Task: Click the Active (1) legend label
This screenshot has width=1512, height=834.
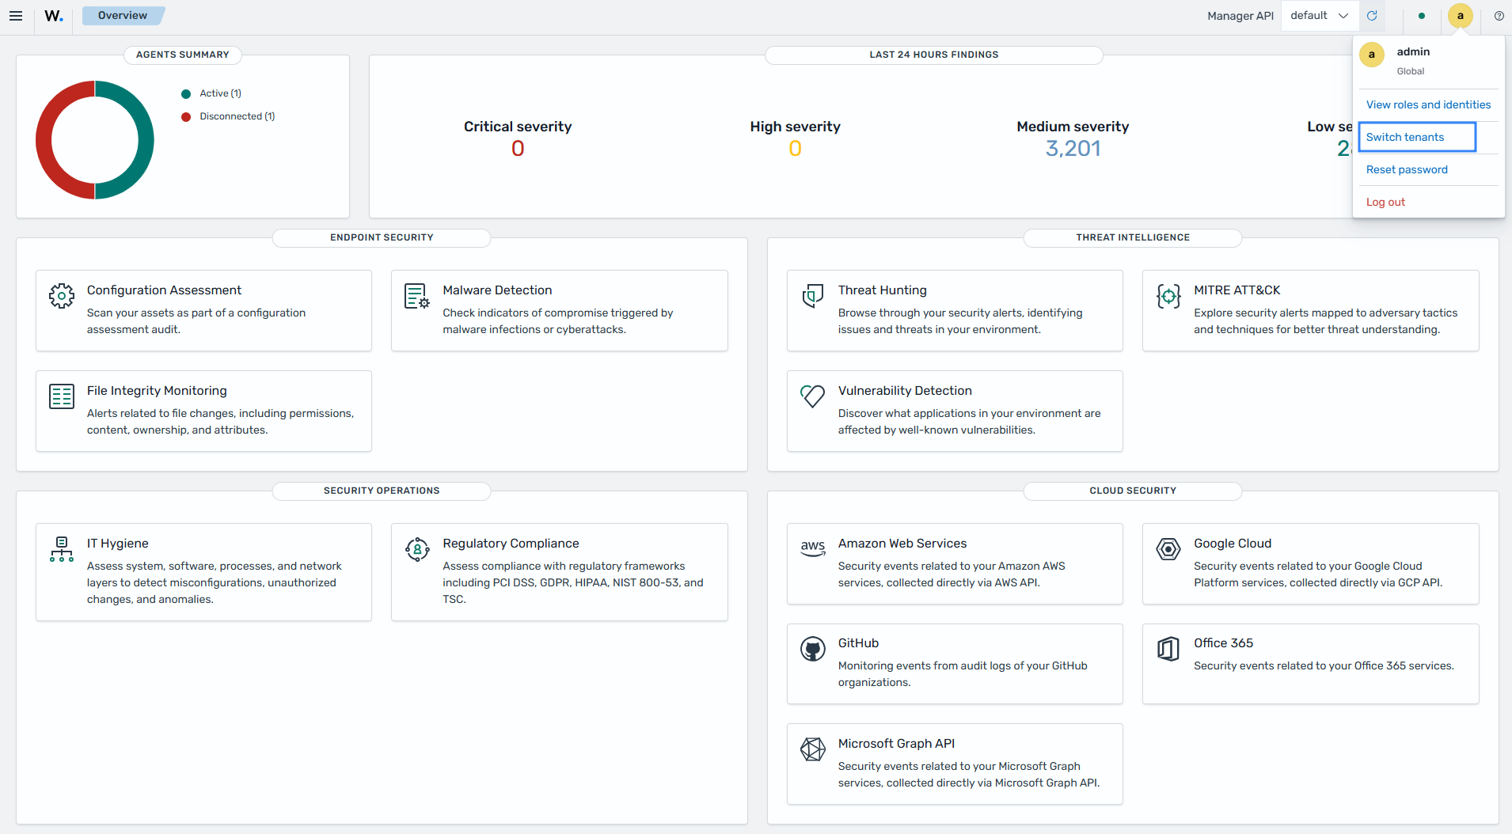Action: click(220, 93)
